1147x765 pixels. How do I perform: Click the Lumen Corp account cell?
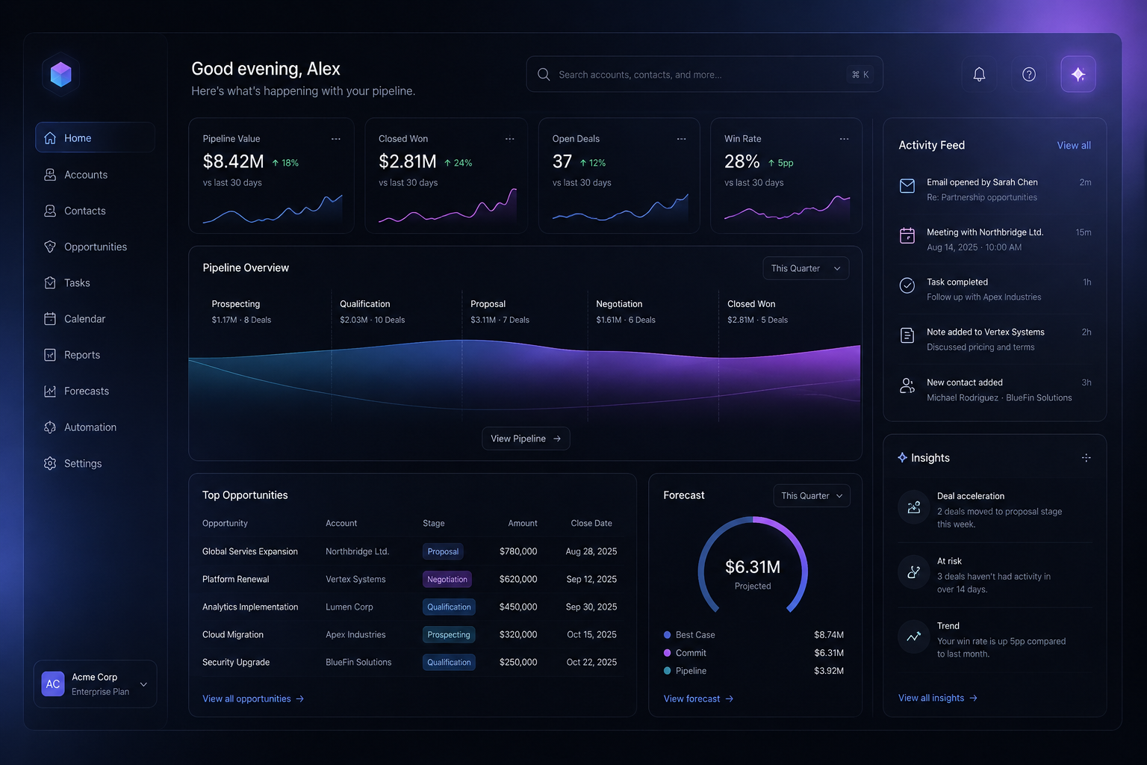click(349, 607)
